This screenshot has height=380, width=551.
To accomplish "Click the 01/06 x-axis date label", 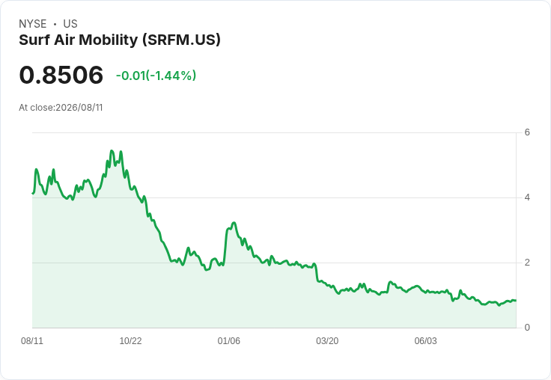I will 229,341.
